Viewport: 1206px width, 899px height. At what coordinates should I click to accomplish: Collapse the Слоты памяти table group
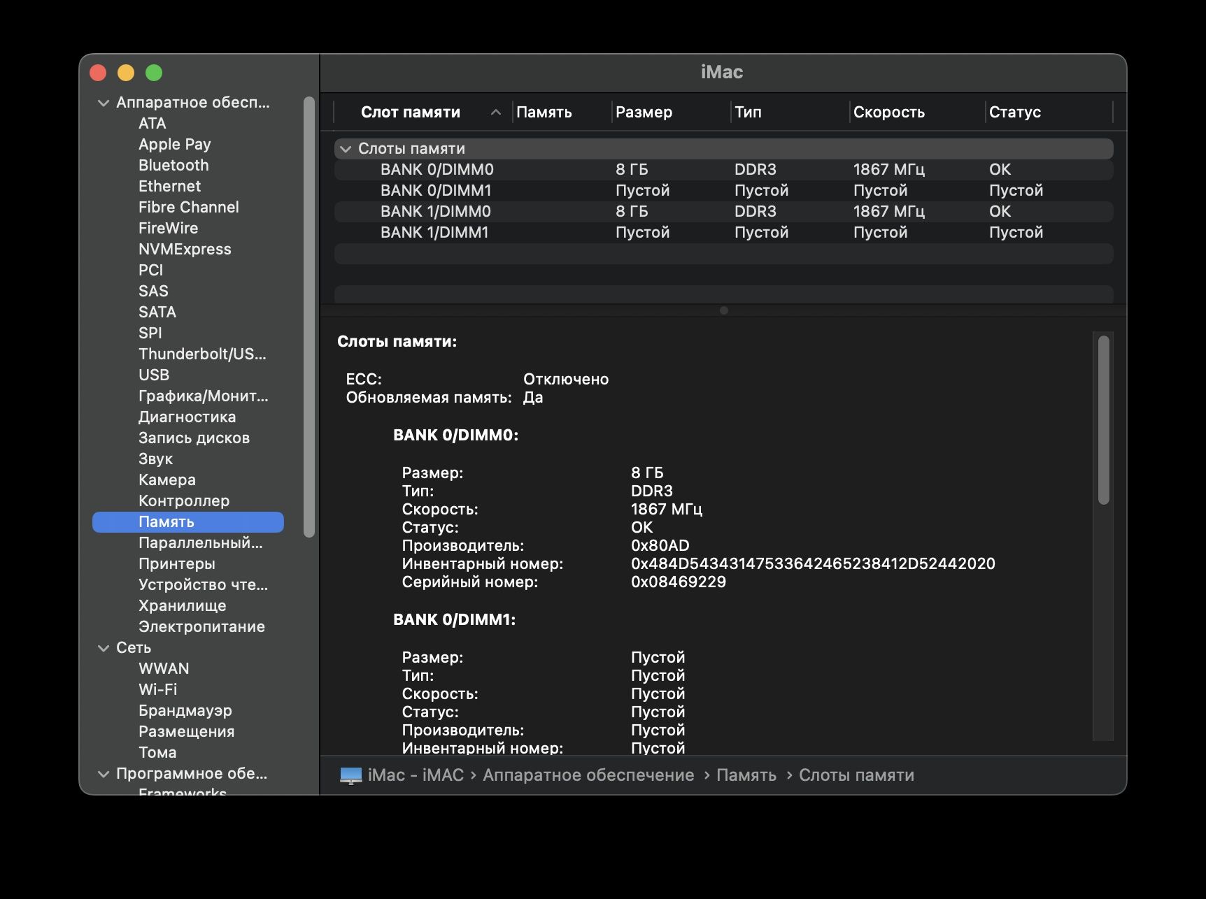(345, 149)
